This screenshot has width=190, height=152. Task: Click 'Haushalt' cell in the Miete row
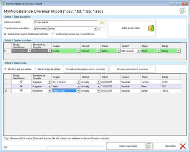131,86
